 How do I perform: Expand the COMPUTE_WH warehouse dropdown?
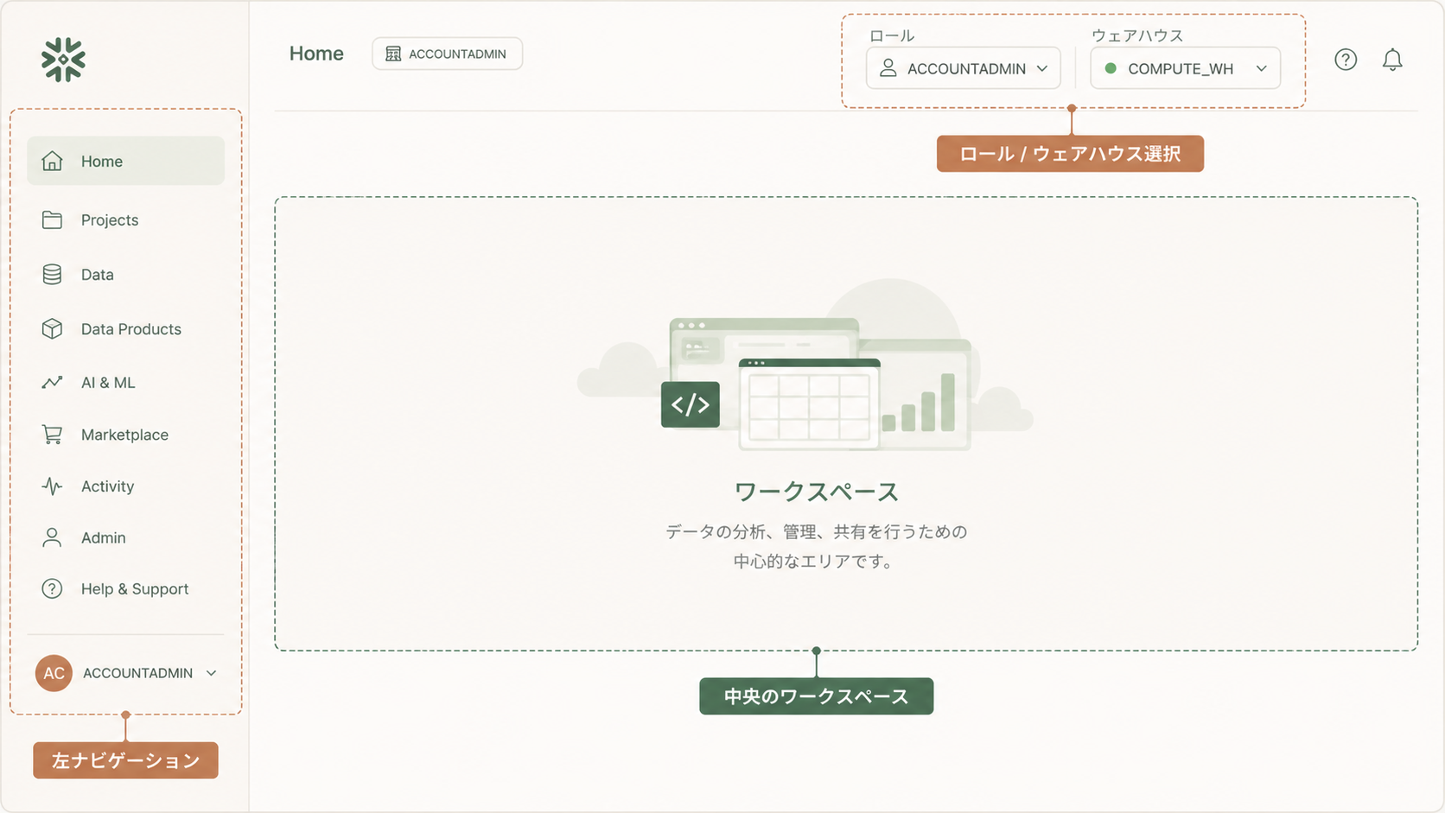point(1185,68)
